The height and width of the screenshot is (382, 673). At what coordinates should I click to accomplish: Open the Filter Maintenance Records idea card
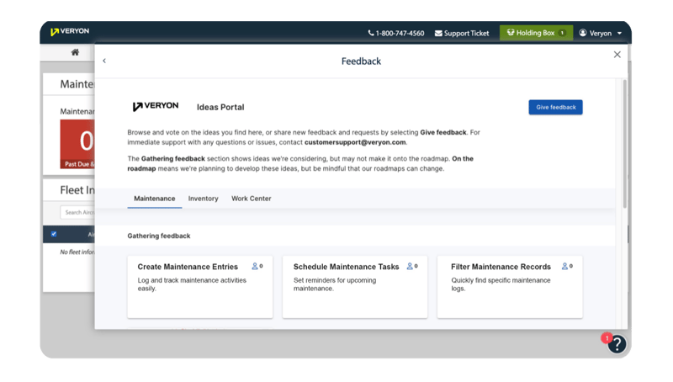tap(510, 287)
